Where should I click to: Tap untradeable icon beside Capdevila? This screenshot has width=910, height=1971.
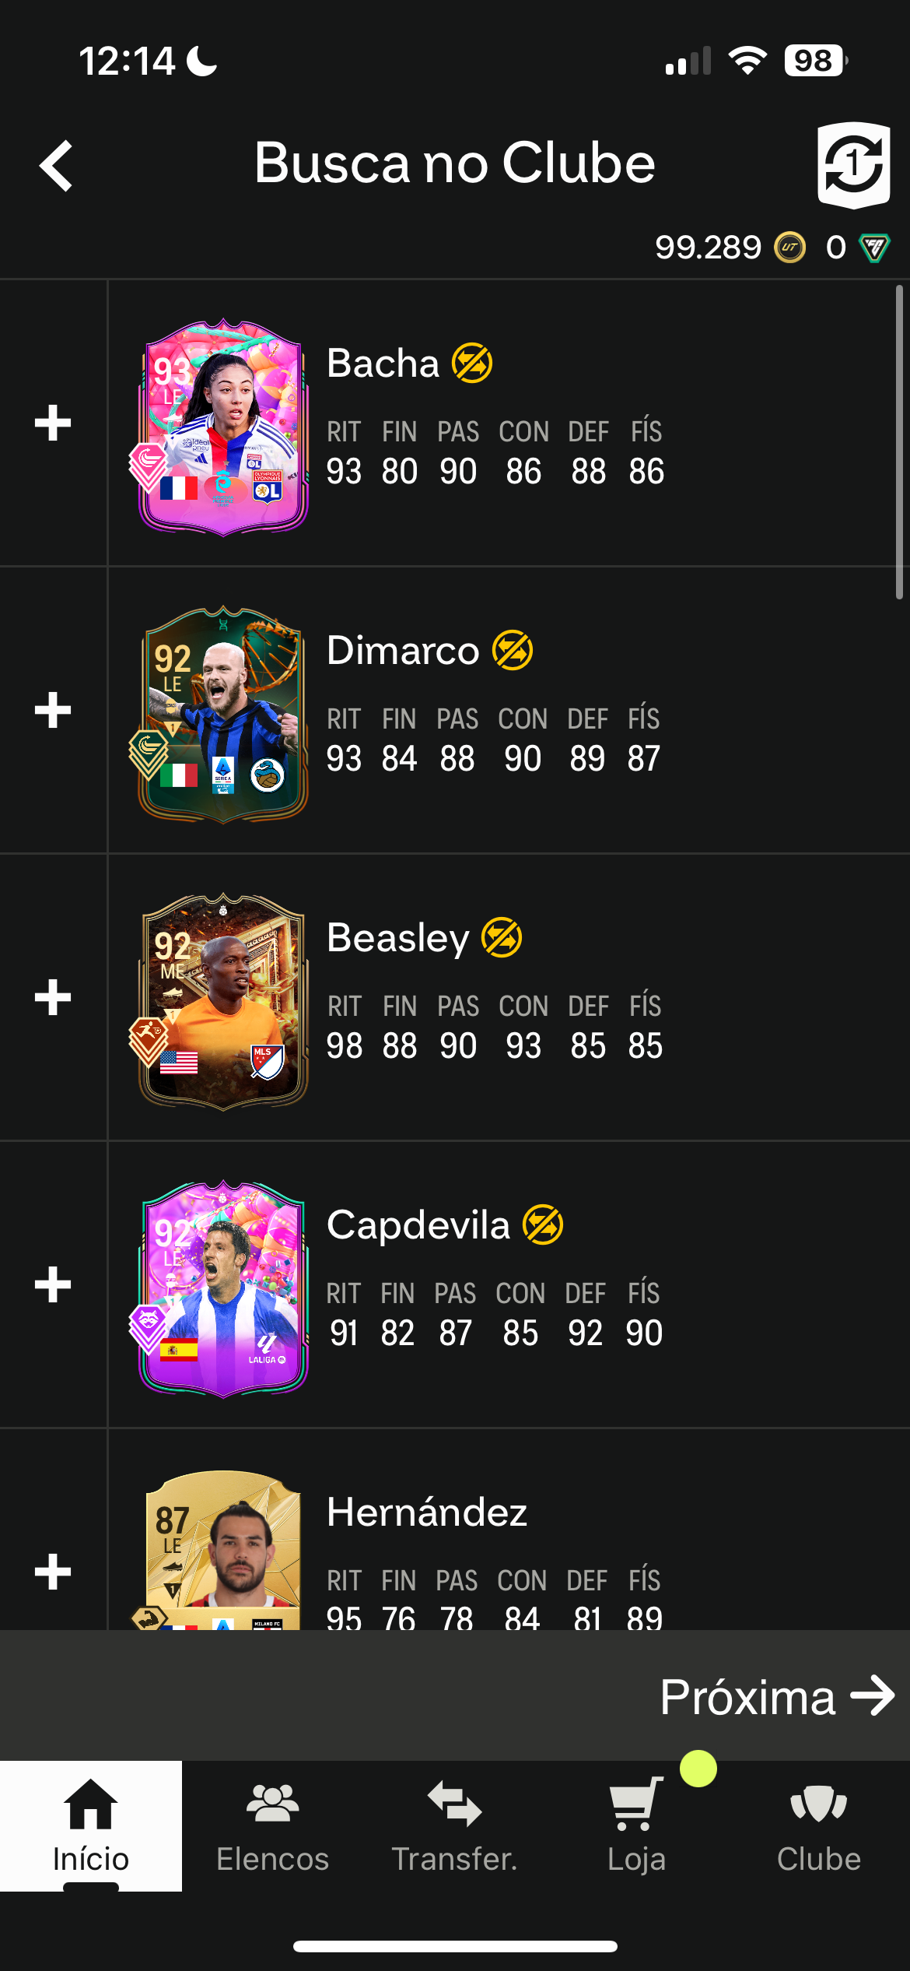(543, 1225)
